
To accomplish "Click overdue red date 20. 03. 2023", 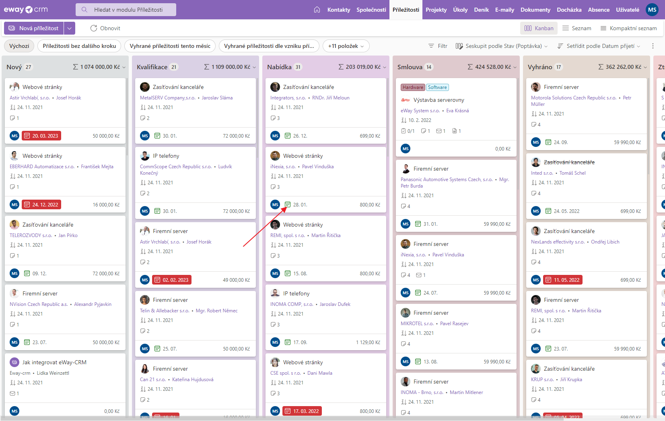I will 41,136.
